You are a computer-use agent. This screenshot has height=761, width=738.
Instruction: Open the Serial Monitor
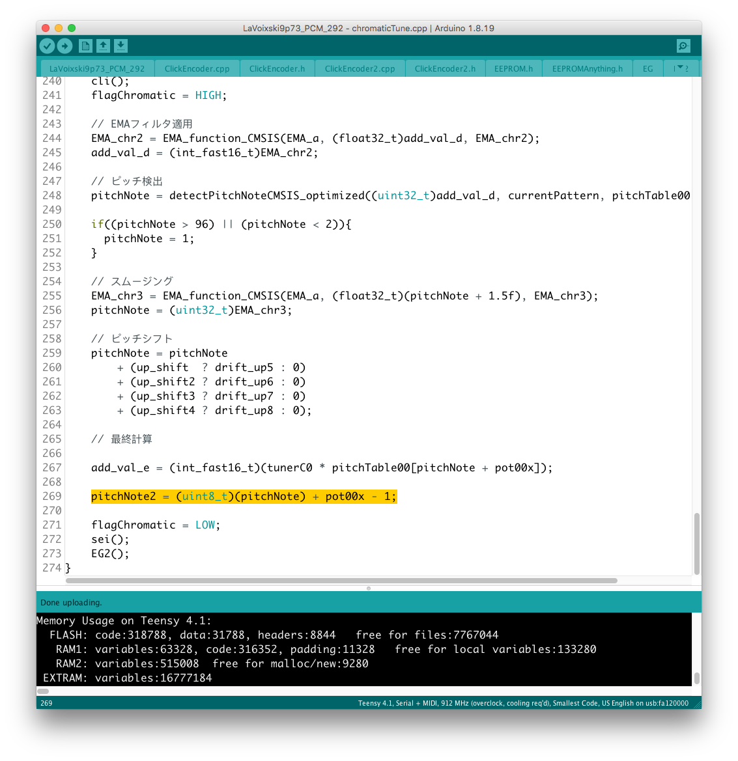tap(683, 46)
